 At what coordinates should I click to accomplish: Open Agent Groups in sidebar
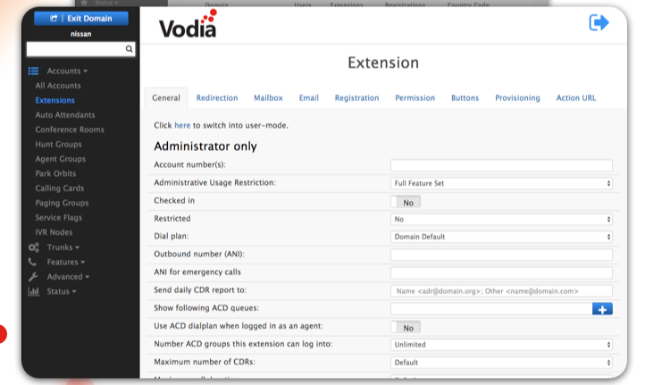tap(61, 159)
